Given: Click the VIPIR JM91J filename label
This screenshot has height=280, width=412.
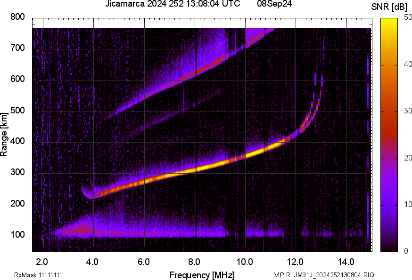Looking at the screenshot, I should click(324, 275).
